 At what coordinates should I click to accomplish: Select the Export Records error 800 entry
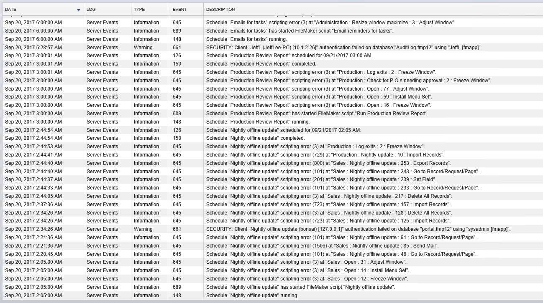click(328, 163)
